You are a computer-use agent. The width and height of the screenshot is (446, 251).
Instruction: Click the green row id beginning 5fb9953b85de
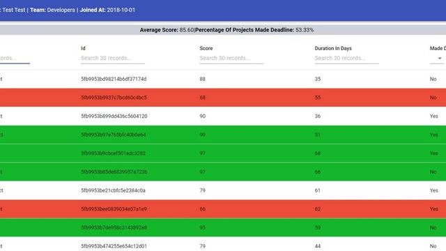click(x=114, y=172)
